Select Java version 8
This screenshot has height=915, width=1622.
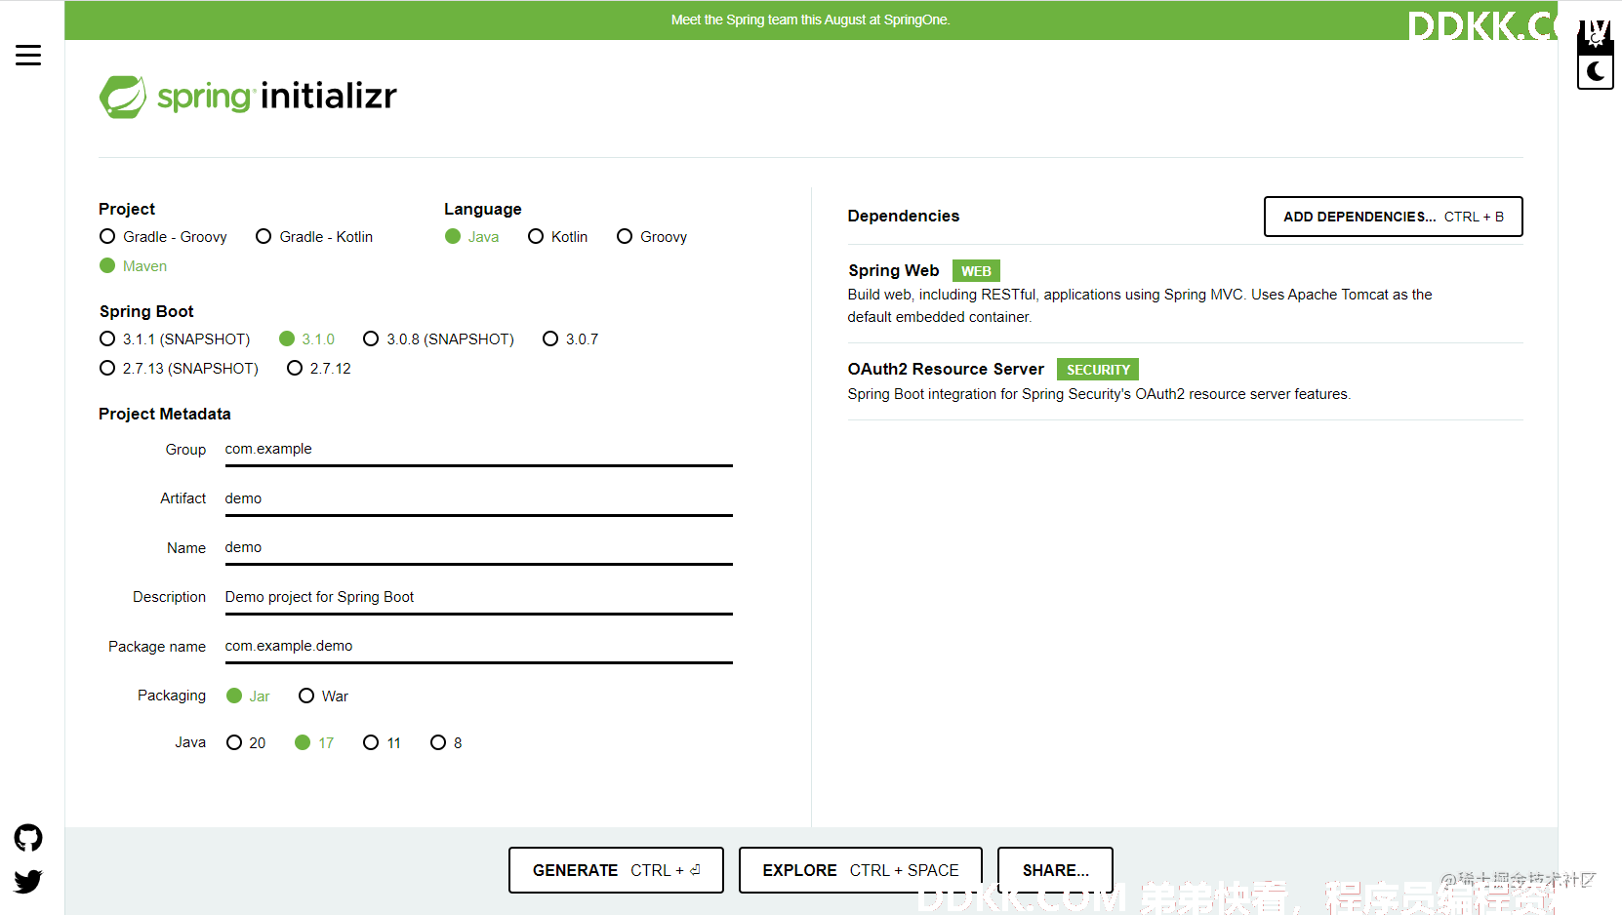click(x=446, y=743)
